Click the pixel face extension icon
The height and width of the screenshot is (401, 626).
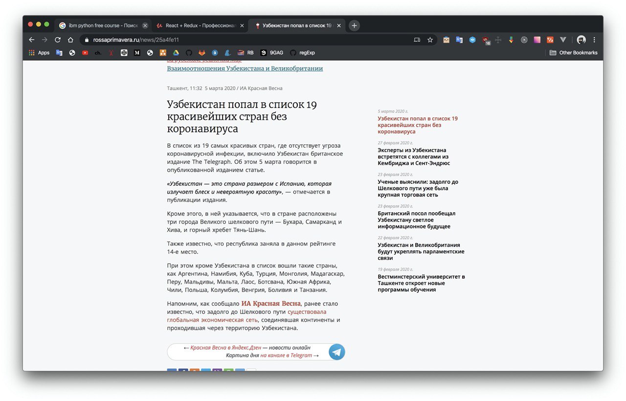tap(446, 40)
